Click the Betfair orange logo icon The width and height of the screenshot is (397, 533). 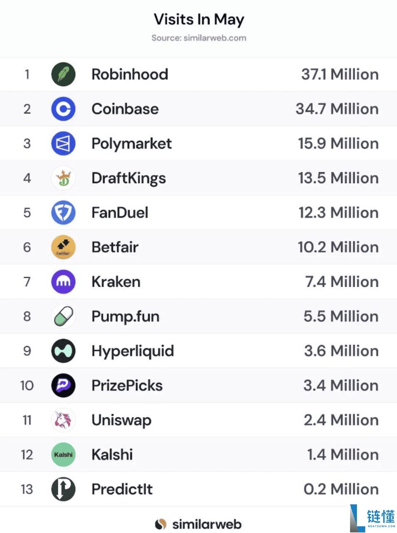point(63,247)
